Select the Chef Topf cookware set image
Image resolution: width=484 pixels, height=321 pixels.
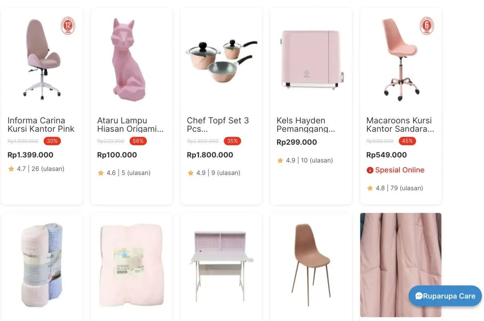click(x=221, y=60)
